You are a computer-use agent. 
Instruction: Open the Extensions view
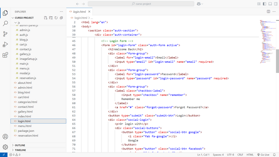pos(5,55)
